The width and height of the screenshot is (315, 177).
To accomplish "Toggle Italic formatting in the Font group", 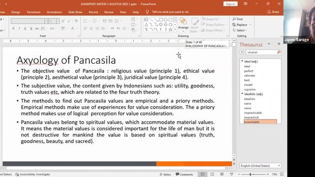I will point(19,29).
